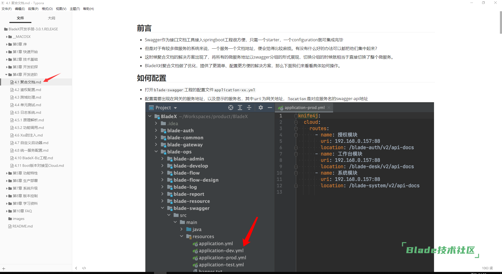Click the inline code blade-swagger

(x=168, y=90)
